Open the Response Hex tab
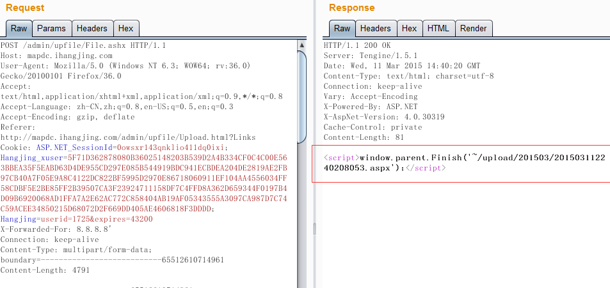This screenshot has height=288, width=610. [x=409, y=29]
